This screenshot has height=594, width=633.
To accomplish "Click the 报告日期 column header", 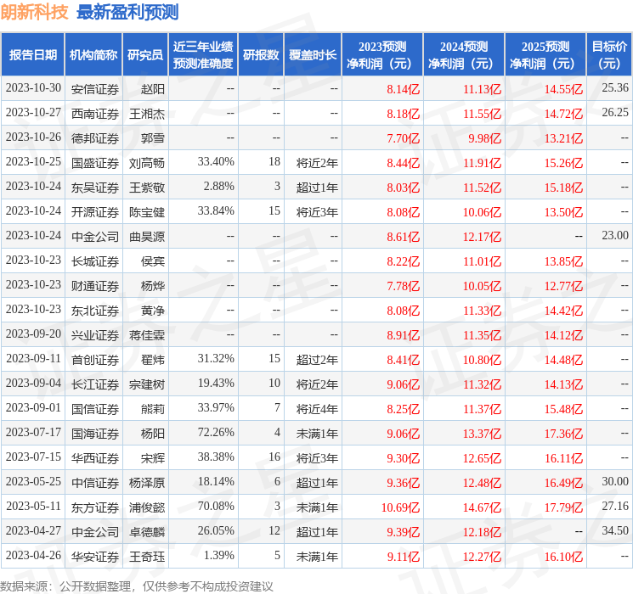I will [x=32, y=55].
